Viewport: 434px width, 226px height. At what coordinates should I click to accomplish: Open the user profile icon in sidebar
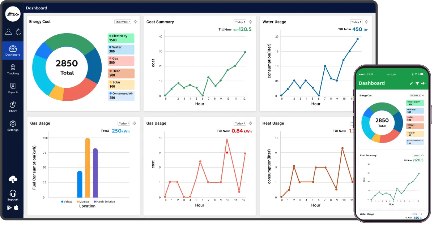click(x=8, y=32)
